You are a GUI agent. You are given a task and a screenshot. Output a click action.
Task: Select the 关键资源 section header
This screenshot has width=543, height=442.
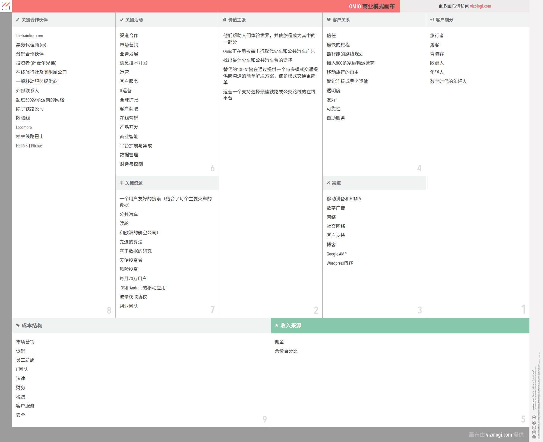[134, 183]
